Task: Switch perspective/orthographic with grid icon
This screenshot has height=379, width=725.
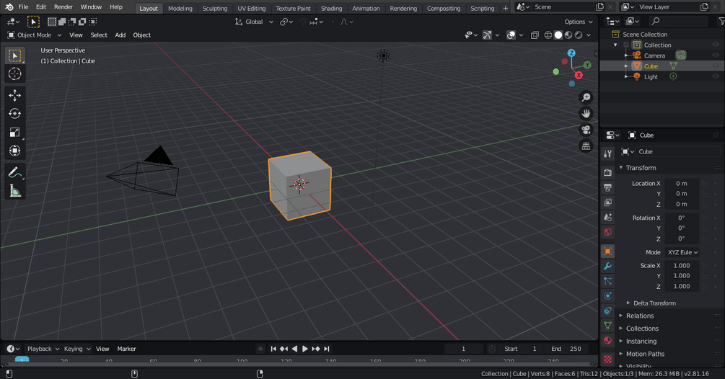Action: (x=586, y=146)
